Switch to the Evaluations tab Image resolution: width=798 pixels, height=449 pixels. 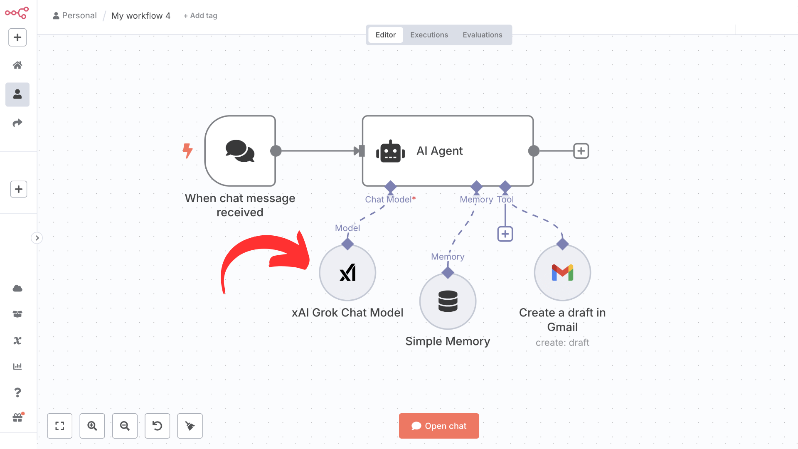click(482, 35)
